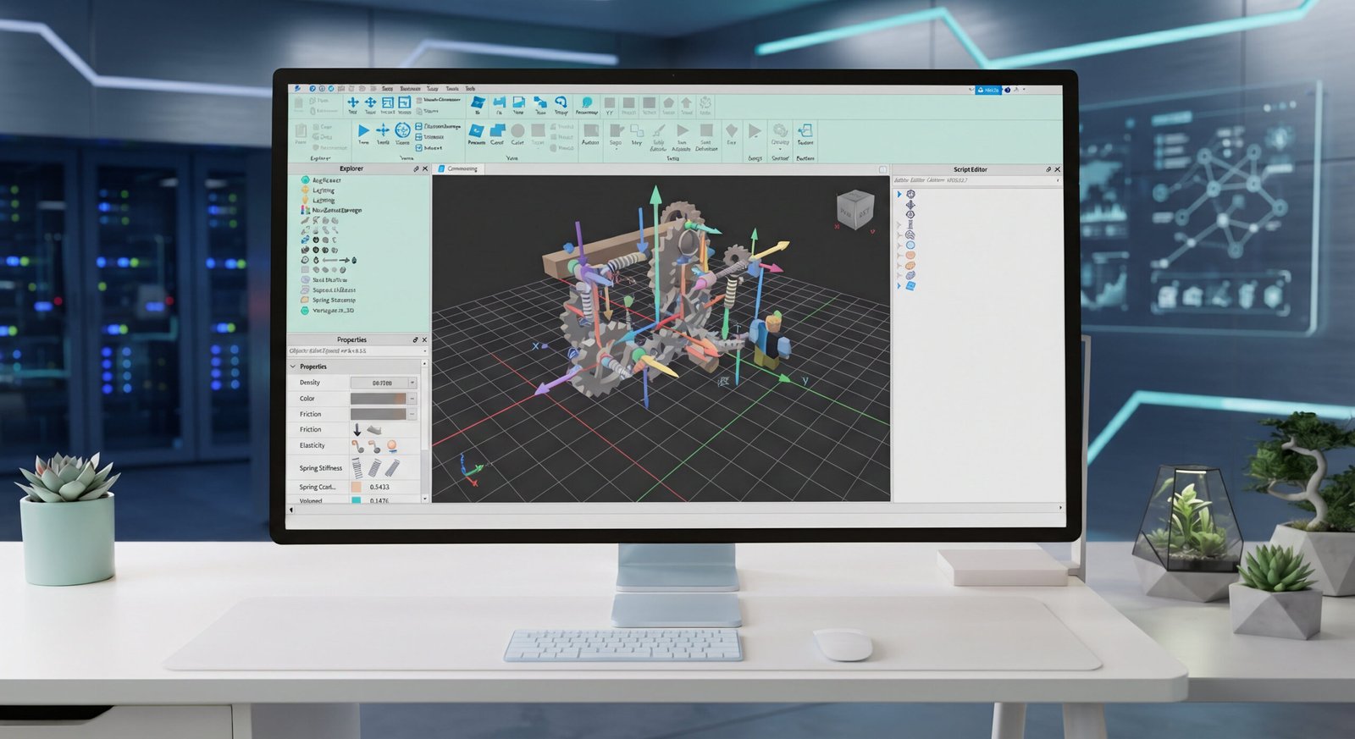Screen dimensions: 1355x739
Task: Open the viewport document tab
Action: pos(458,168)
